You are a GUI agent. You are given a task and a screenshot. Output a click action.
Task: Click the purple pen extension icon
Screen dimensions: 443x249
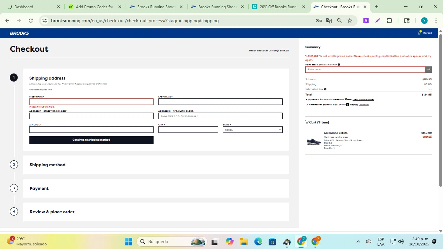click(x=378, y=20)
